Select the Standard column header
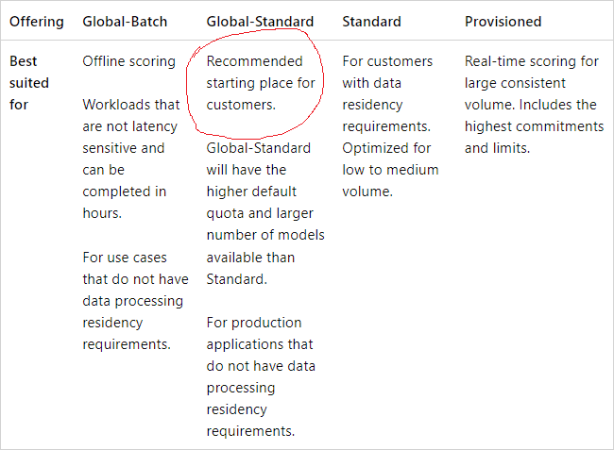614x450 pixels. (371, 21)
